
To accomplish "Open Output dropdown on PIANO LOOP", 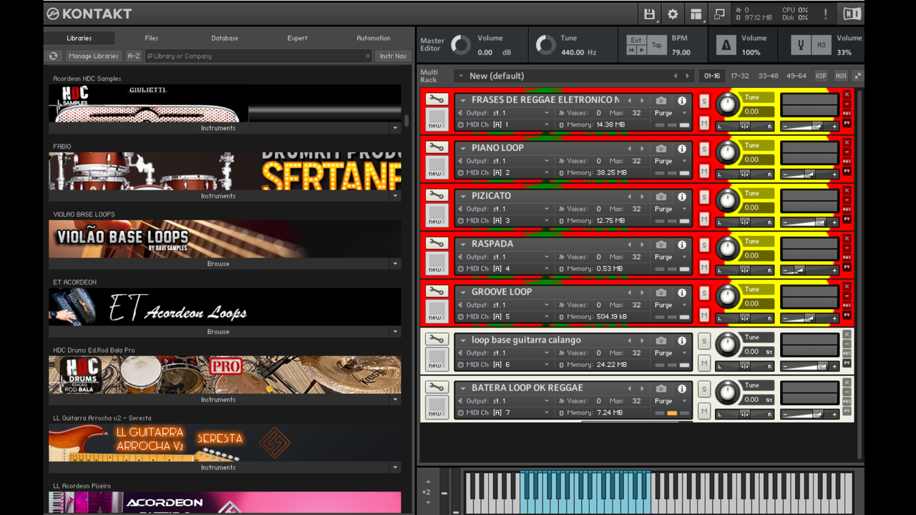I will click(547, 161).
